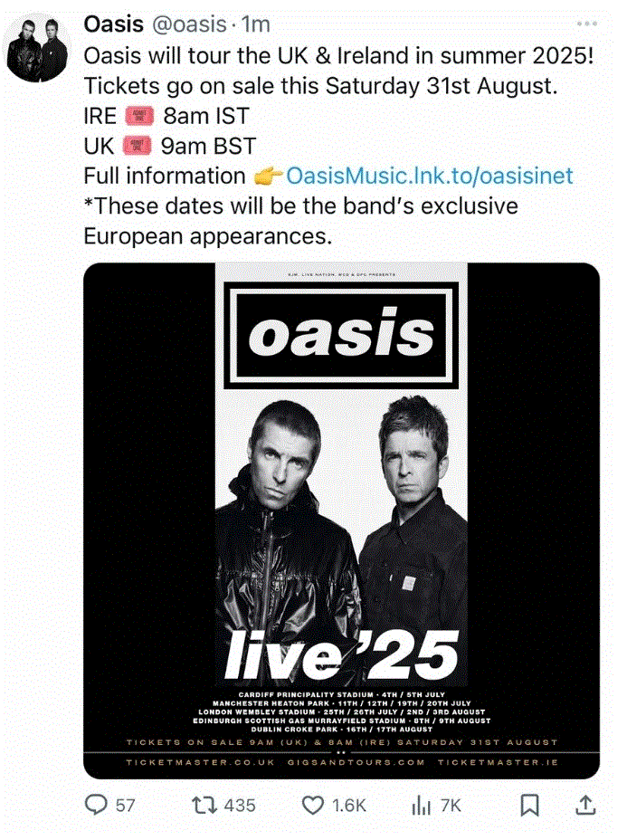Image resolution: width=627 pixels, height=840 pixels.
Task: Click the Oasis profile avatar
Action: [37, 49]
